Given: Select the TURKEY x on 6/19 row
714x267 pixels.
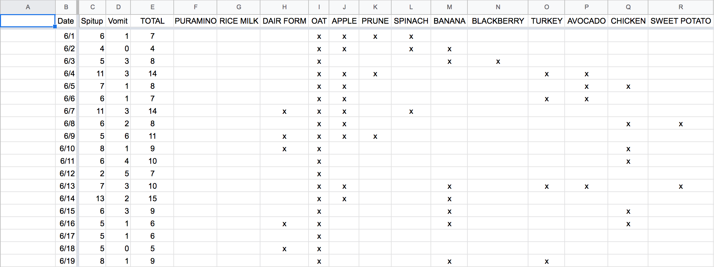Looking at the screenshot, I should pyautogui.click(x=547, y=261).
